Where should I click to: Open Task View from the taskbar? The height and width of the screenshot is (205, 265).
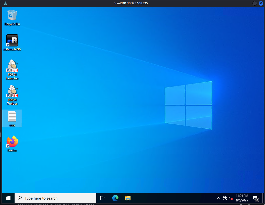[102, 198]
